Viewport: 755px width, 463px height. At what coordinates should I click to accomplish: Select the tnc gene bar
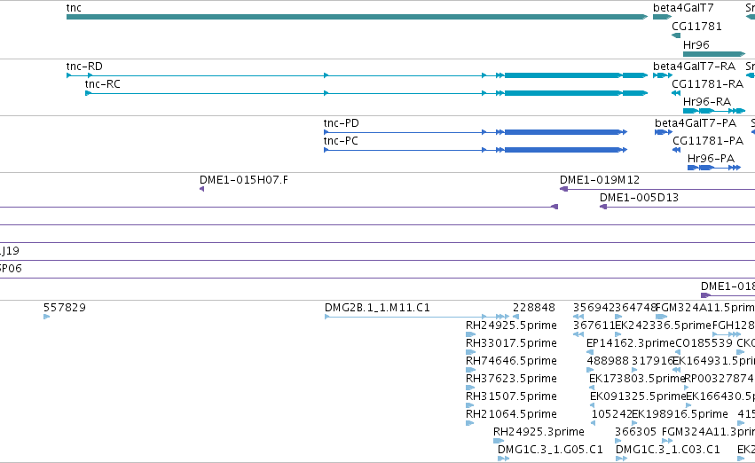[x=357, y=17]
